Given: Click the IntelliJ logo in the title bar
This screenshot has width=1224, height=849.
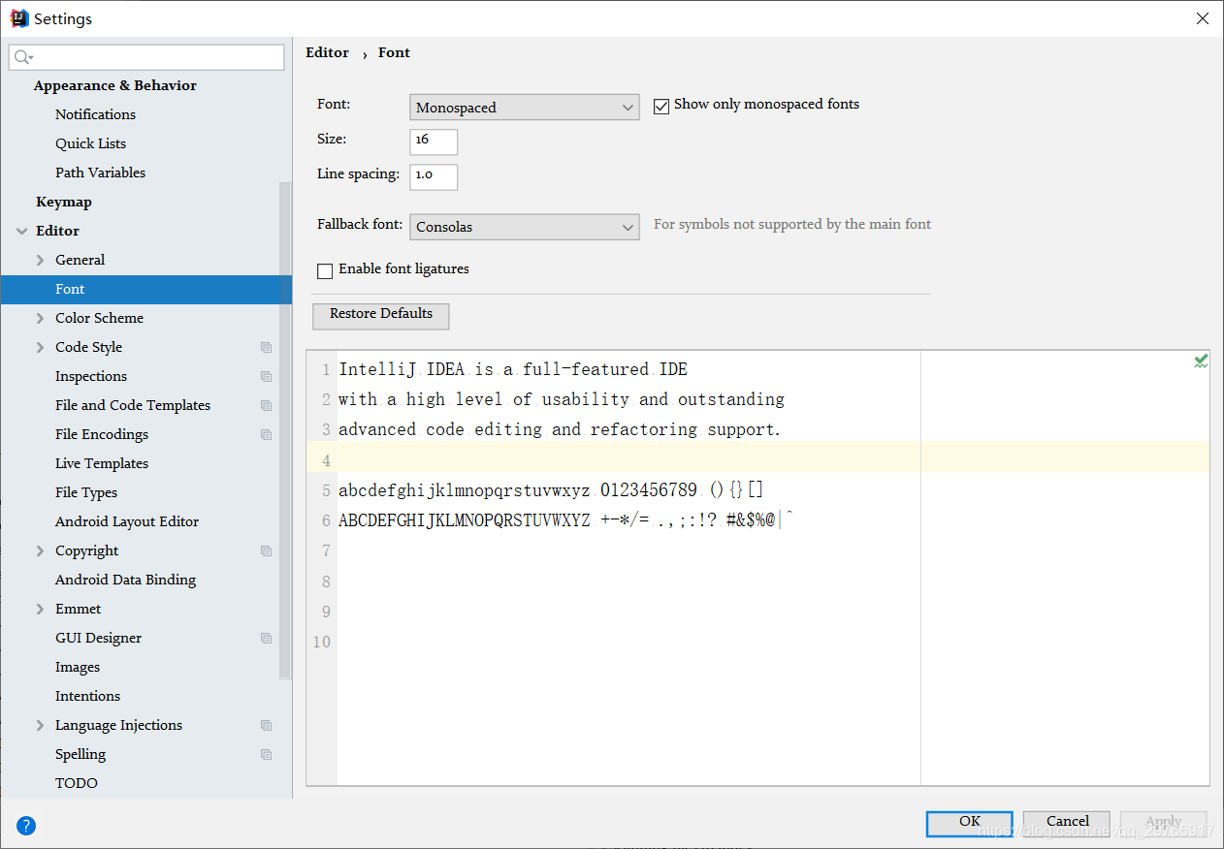Looking at the screenshot, I should 19,18.
